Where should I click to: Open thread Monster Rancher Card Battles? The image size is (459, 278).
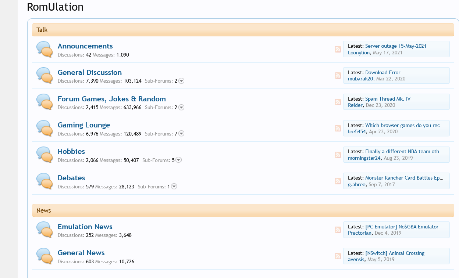click(x=405, y=178)
